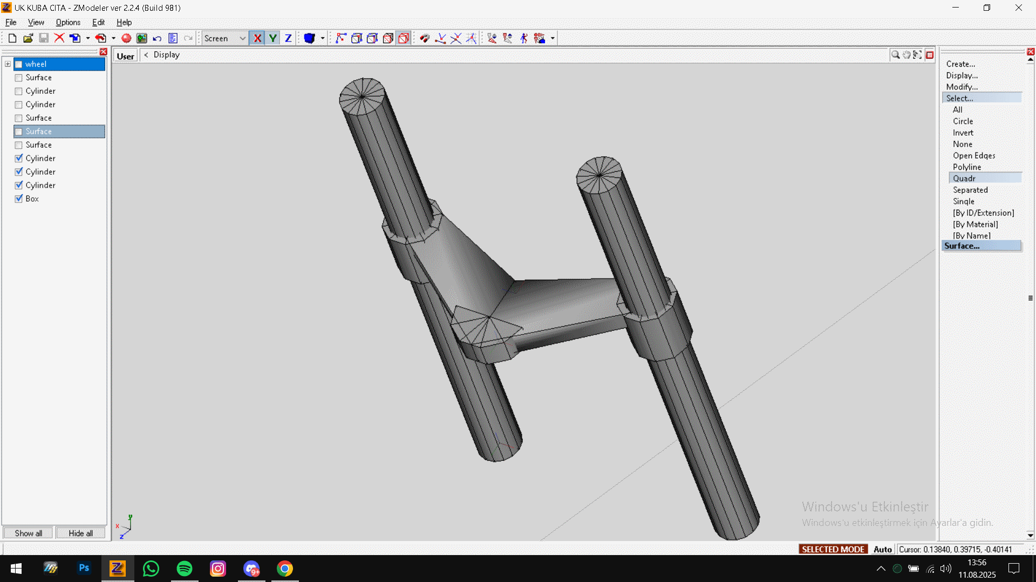Open the Screen axis dropdown

coord(242,38)
